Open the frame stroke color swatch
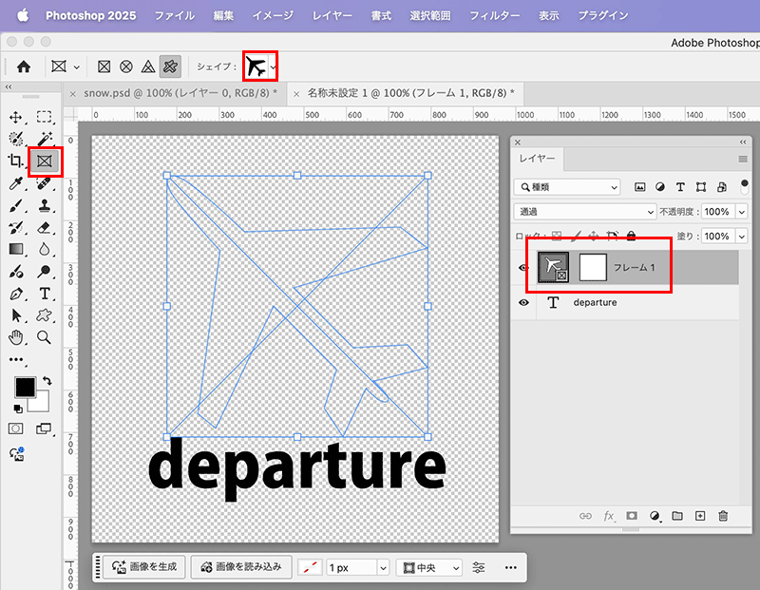The image size is (760, 590). click(x=310, y=568)
